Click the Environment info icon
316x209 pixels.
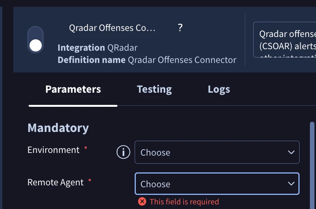click(123, 152)
